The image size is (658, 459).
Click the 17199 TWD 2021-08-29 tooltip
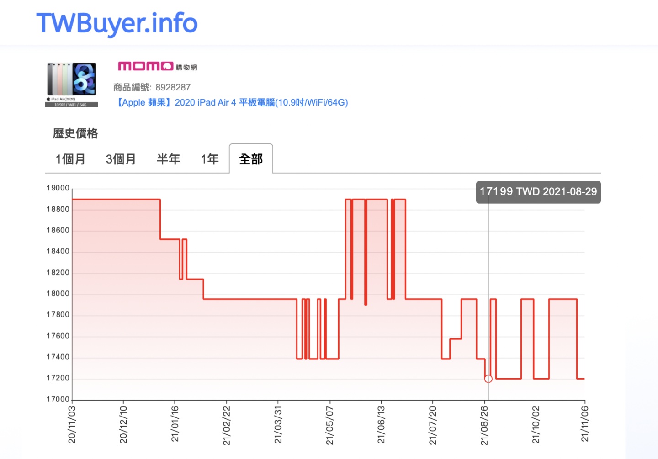(x=538, y=192)
